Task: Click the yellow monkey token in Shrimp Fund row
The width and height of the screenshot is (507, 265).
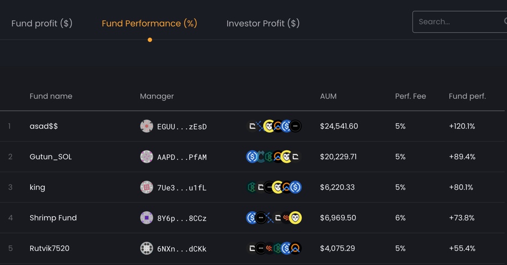Action: [295, 218]
